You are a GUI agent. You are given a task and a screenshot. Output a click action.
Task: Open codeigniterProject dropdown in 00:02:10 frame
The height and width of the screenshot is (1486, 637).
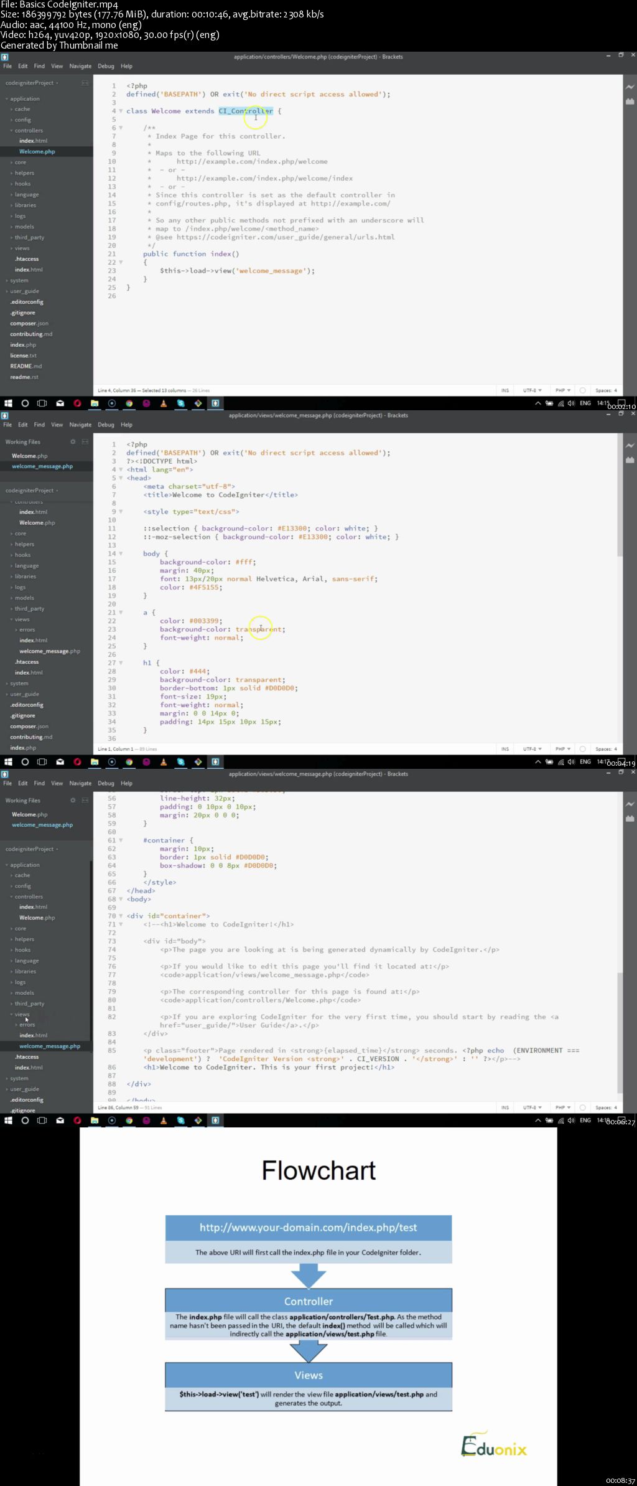(x=32, y=83)
